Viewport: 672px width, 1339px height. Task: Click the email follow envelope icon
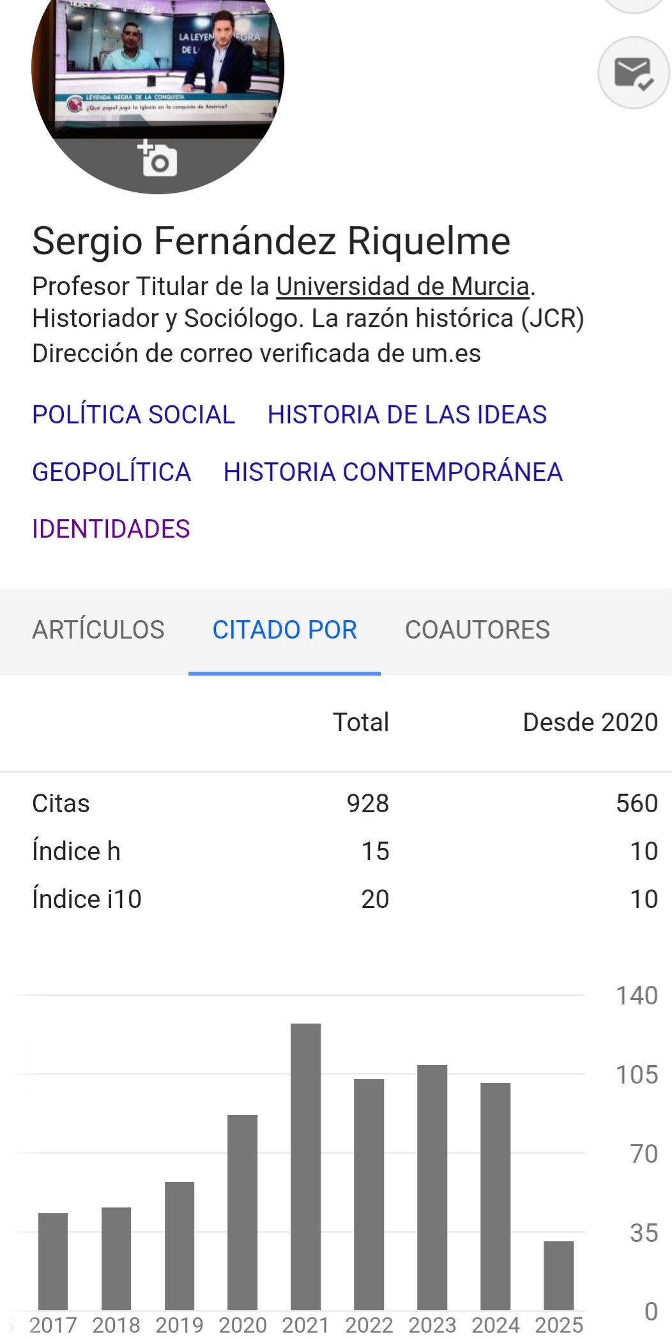tap(633, 72)
